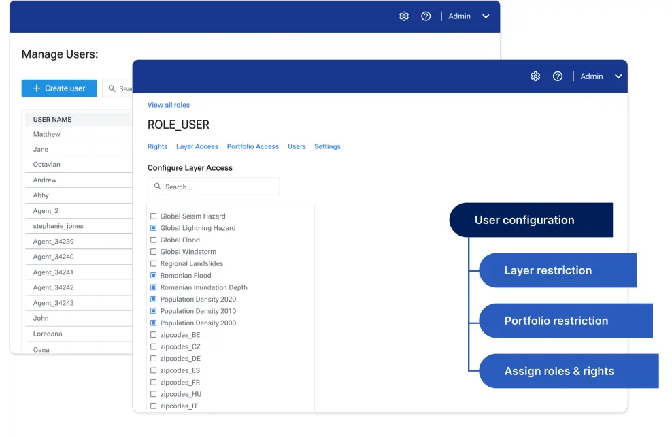Image resolution: width=672 pixels, height=437 pixels.
Task: Uncheck Global Lightning Hazard layer
Action: (x=154, y=228)
